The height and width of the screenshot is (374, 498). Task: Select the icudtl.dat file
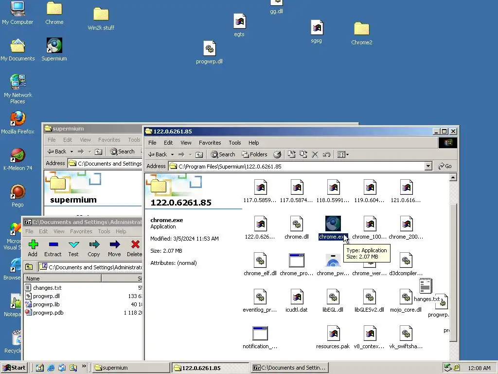(297, 297)
